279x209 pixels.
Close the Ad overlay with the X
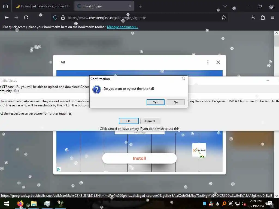[218, 62]
